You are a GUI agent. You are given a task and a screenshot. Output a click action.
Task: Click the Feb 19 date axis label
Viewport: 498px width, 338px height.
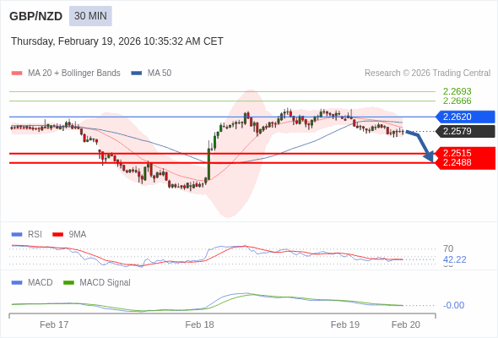pos(345,324)
